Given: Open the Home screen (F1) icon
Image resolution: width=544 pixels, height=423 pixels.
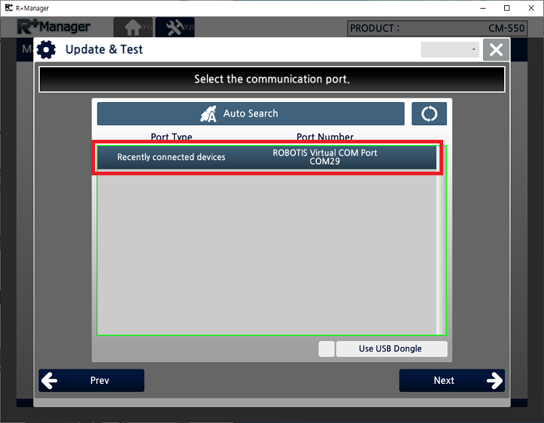Looking at the screenshot, I should pyautogui.click(x=133, y=28).
